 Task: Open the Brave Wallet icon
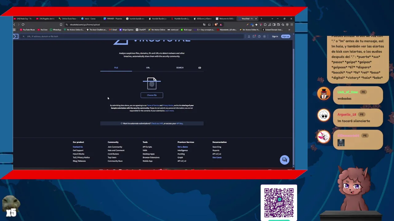(x=279, y=25)
